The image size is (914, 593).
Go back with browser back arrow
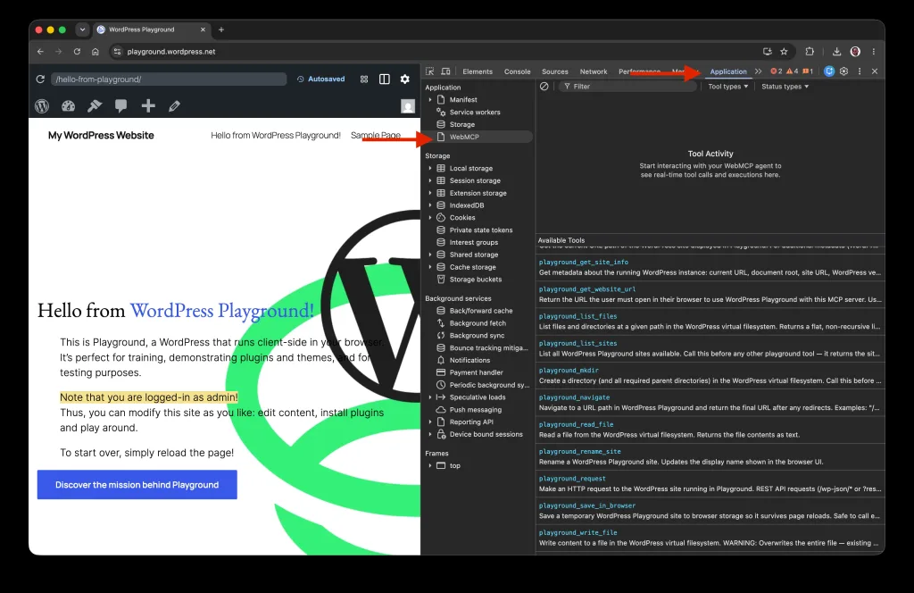(x=40, y=51)
